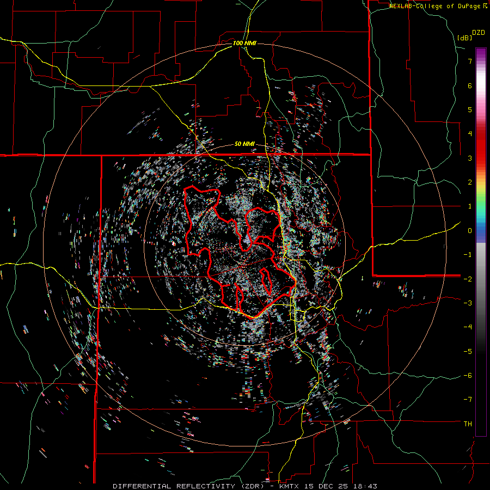Click the [dB] units label

tap(465, 38)
